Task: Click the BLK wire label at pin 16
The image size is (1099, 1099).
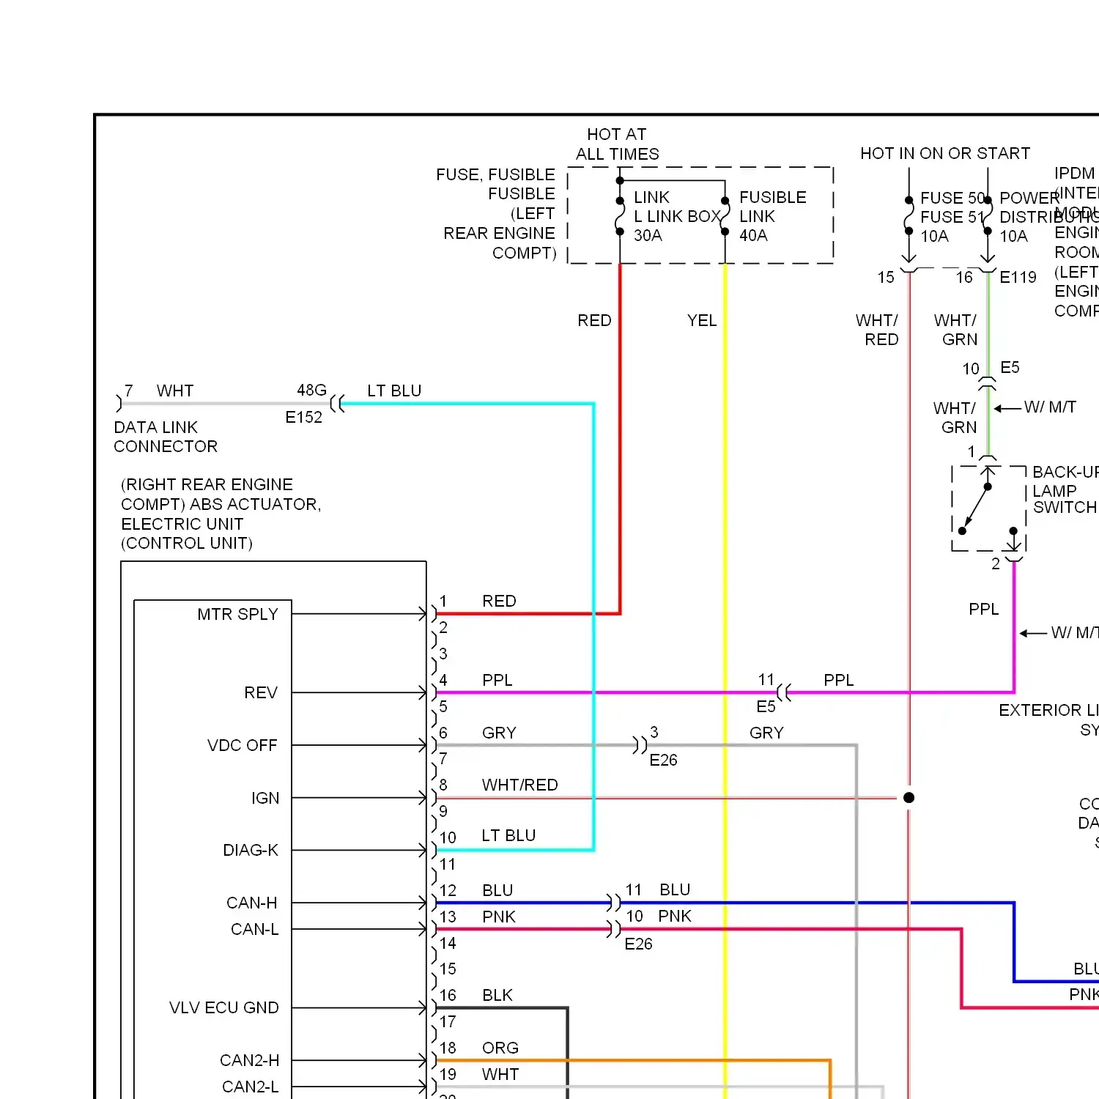Action: click(x=497, y=995)
